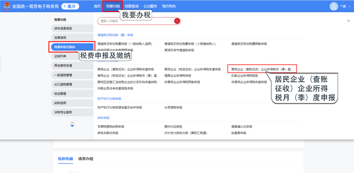This screenshot has height=173, width=354.
Task: Switch to the 场景办税 tab
Action: pos(86,159)
